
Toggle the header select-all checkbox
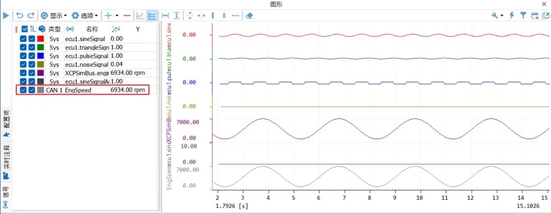click(25, 29)
